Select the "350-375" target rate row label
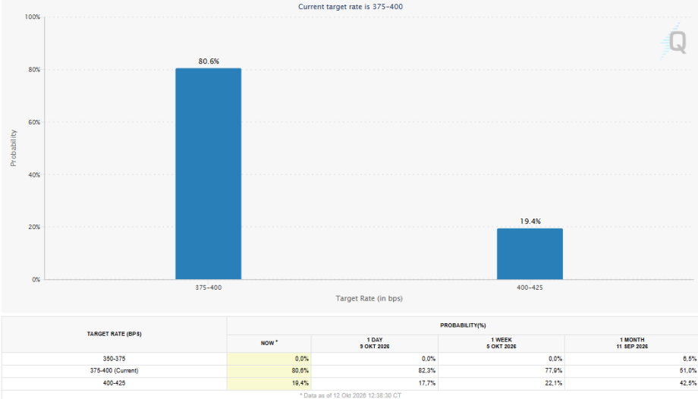 tap(114, 359)
